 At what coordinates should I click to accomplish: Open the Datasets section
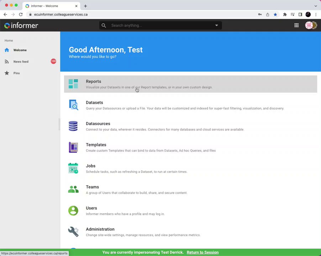coord(190,105)
